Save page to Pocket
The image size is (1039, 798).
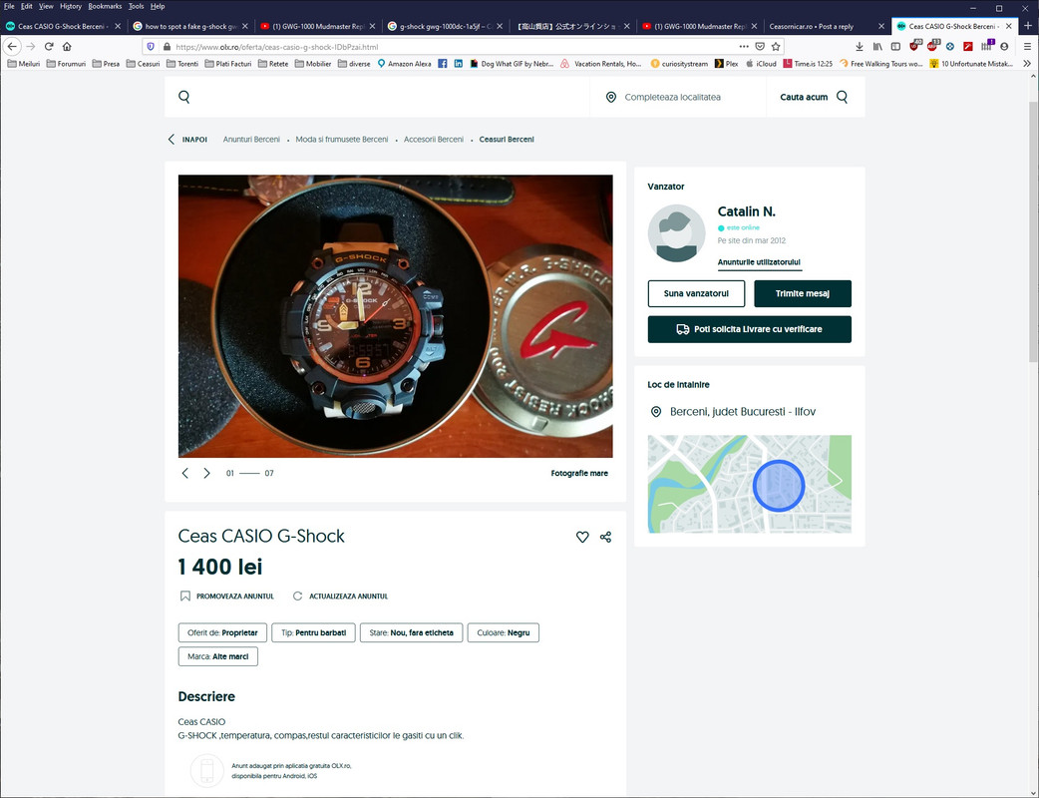tap(760, 47)
